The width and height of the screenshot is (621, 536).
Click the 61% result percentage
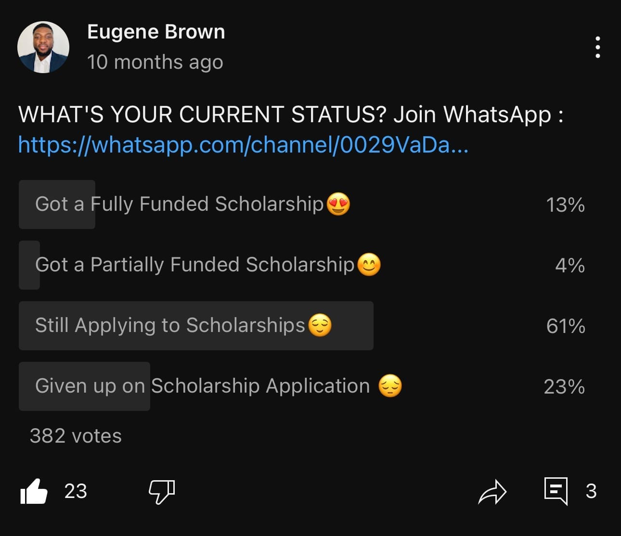[x=566, y=326]
